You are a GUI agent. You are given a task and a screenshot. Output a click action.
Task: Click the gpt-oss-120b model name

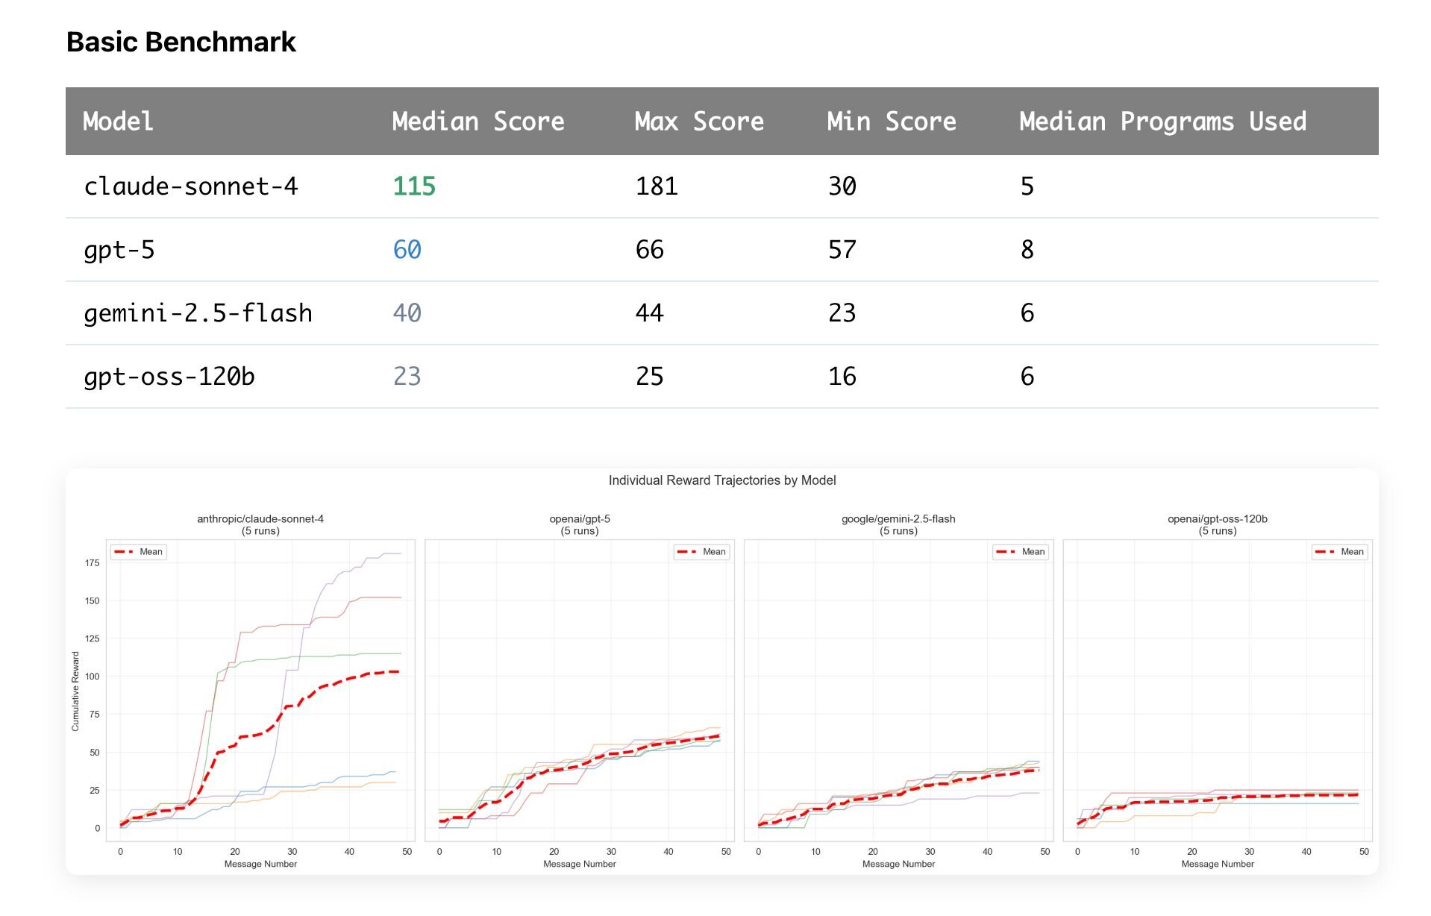tap(169, 377)
